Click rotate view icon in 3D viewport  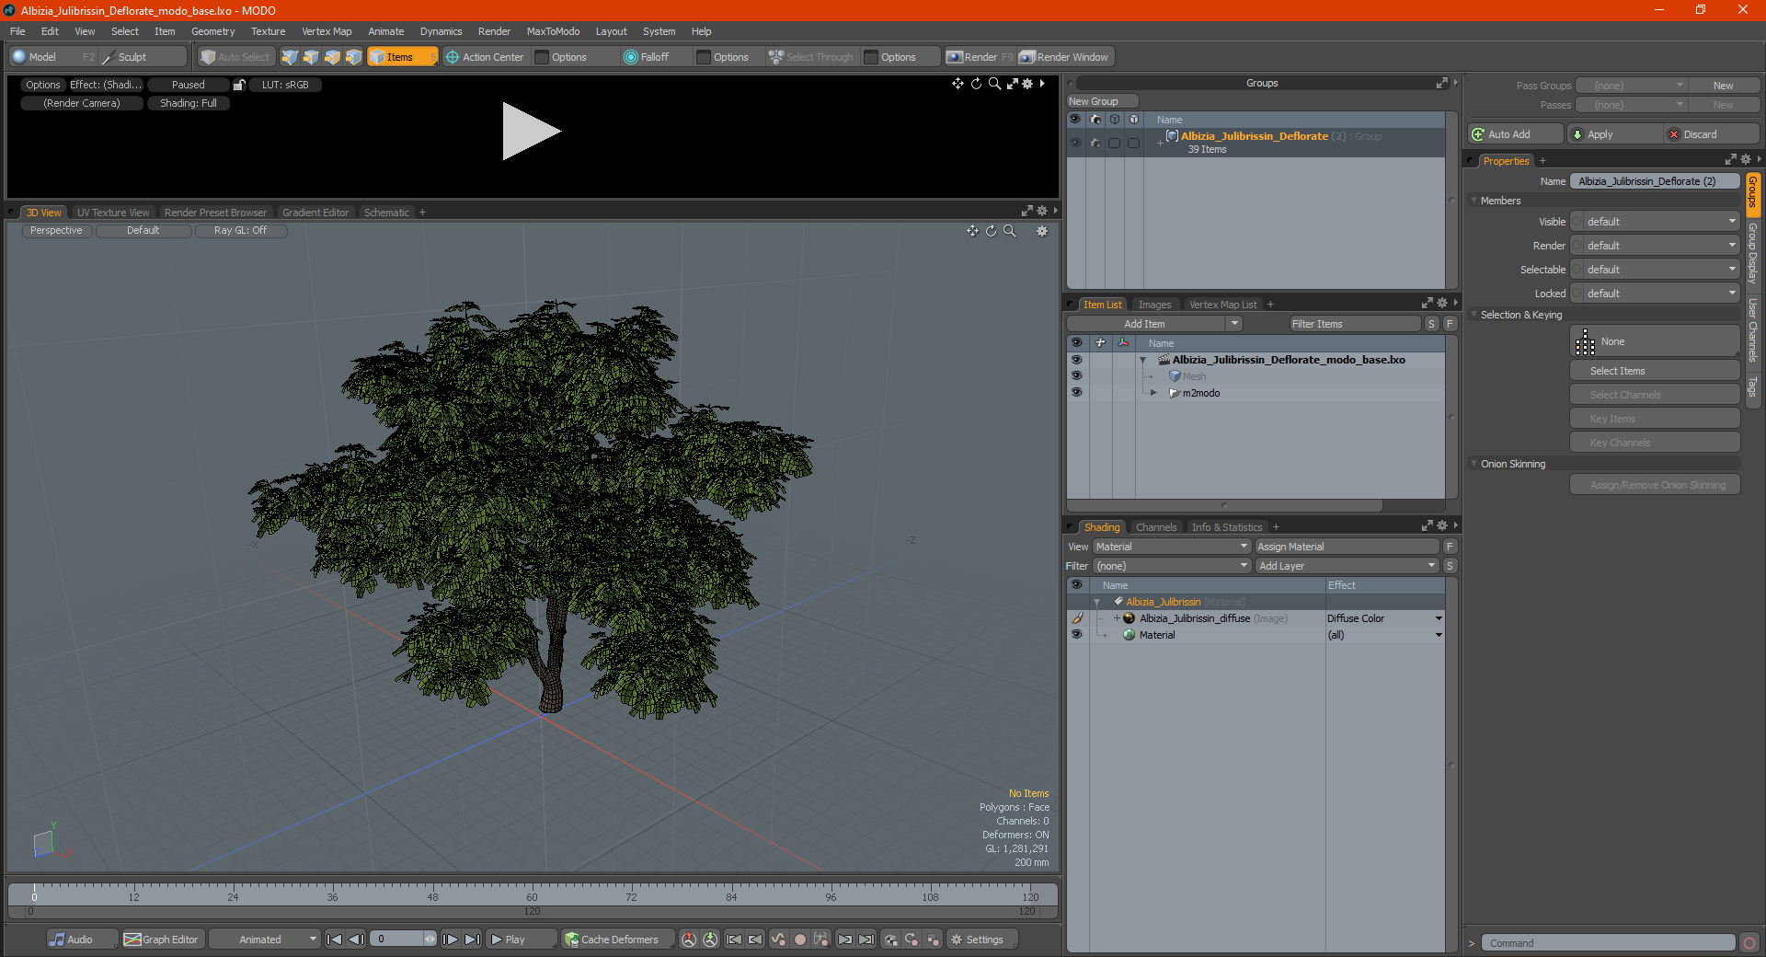[992, 231]
